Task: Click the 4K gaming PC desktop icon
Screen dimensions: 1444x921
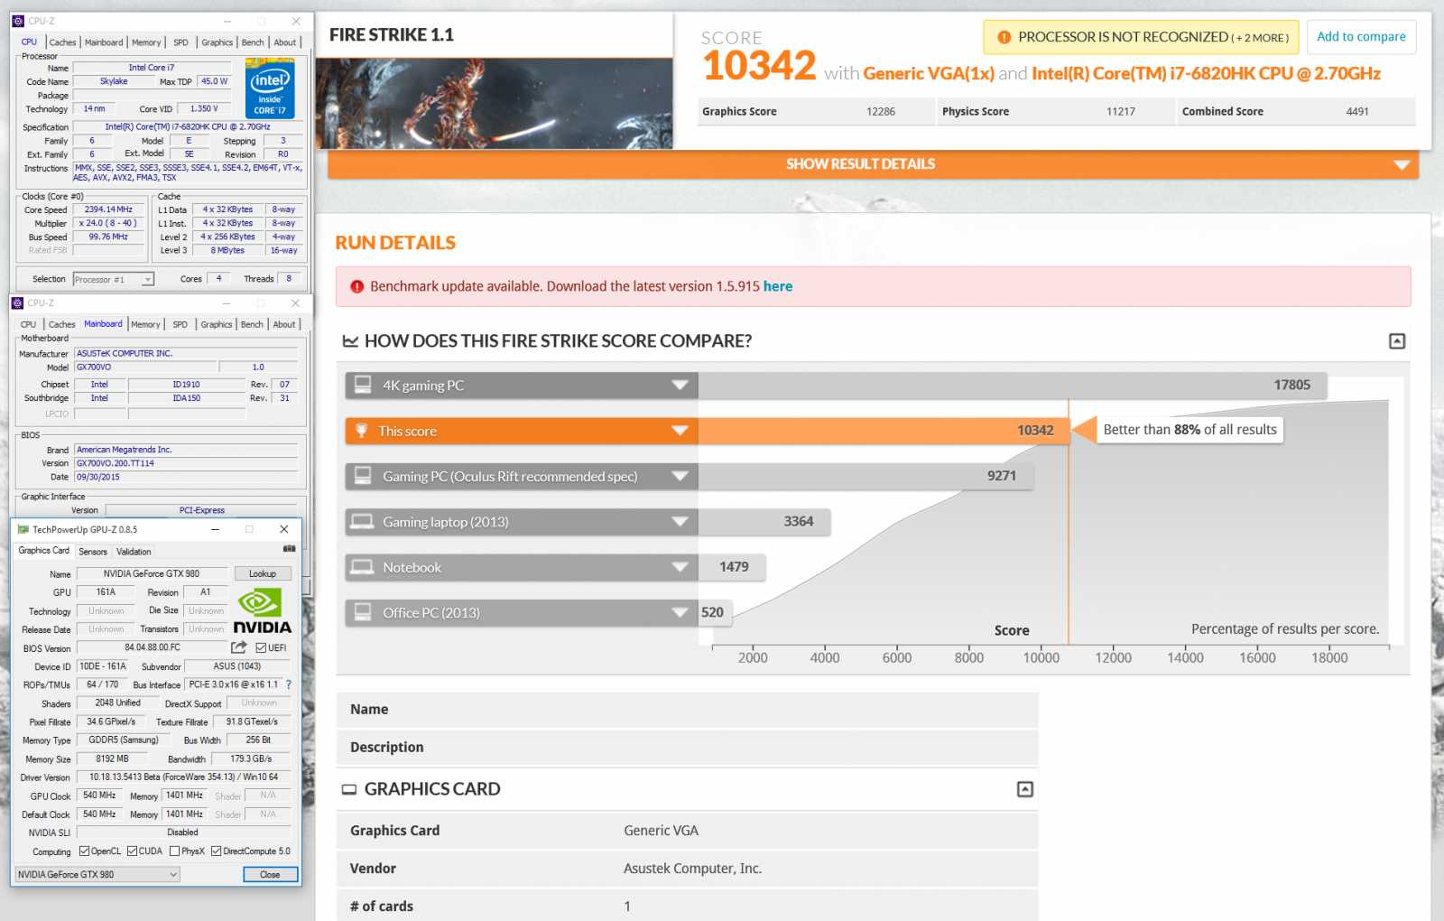Action: (363, 385)
